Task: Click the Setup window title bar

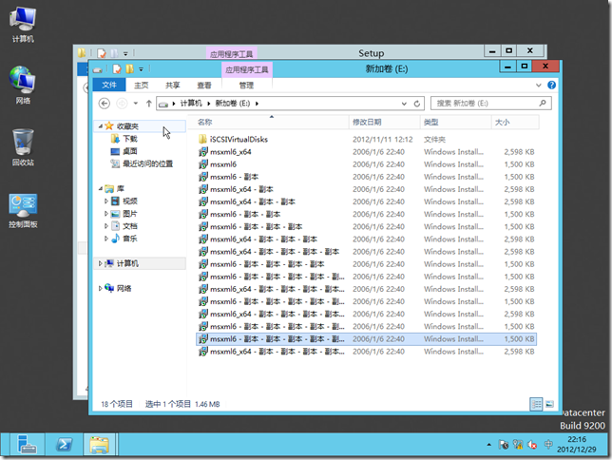Action: (372, 52)
